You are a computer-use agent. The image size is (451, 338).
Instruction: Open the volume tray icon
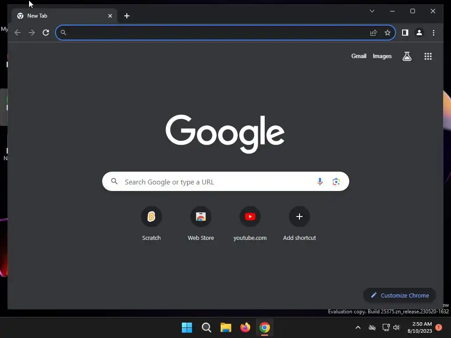click(x=396, y=327)
